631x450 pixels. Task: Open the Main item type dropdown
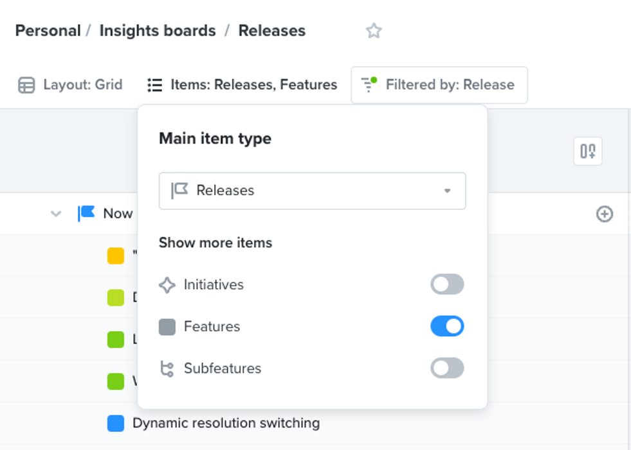[447, 191]
